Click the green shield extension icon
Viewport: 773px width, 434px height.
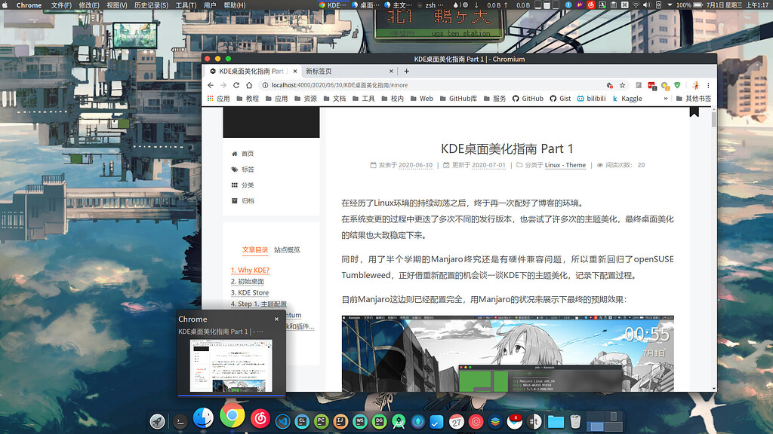point(677,85)
